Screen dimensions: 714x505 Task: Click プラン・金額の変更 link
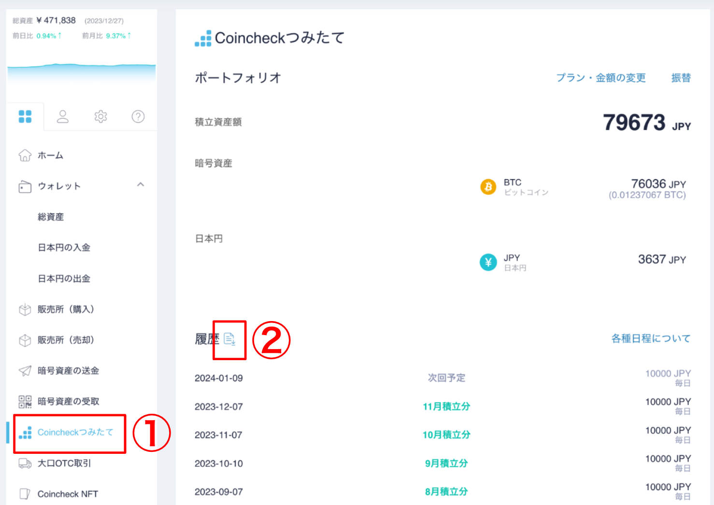600,78
